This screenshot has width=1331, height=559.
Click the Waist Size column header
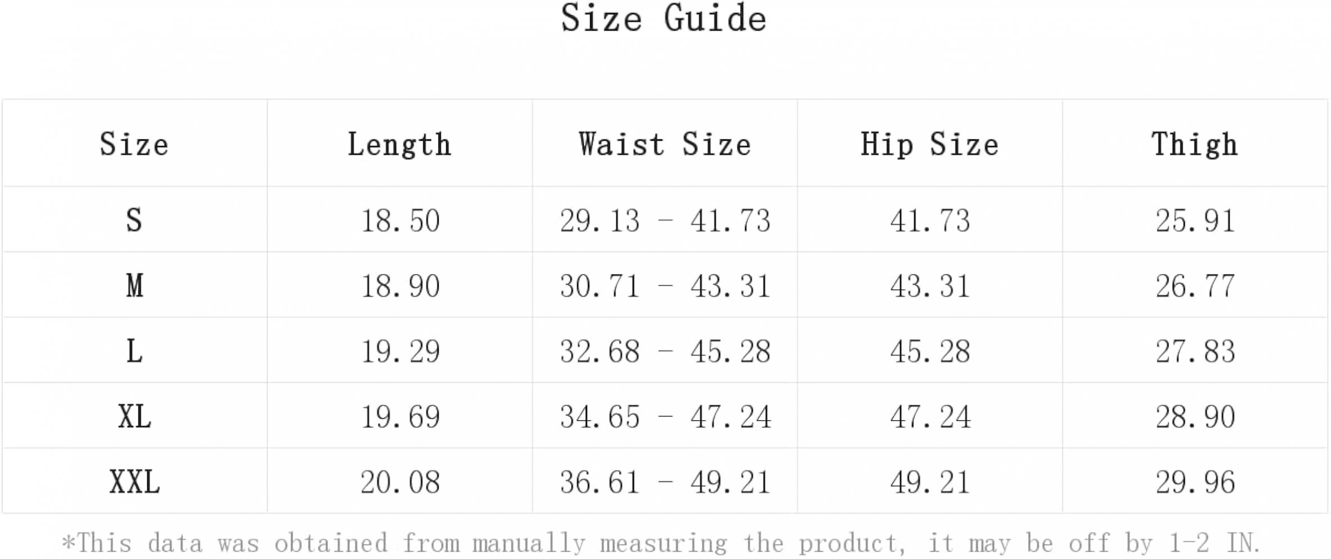click(x=665, y=144)
